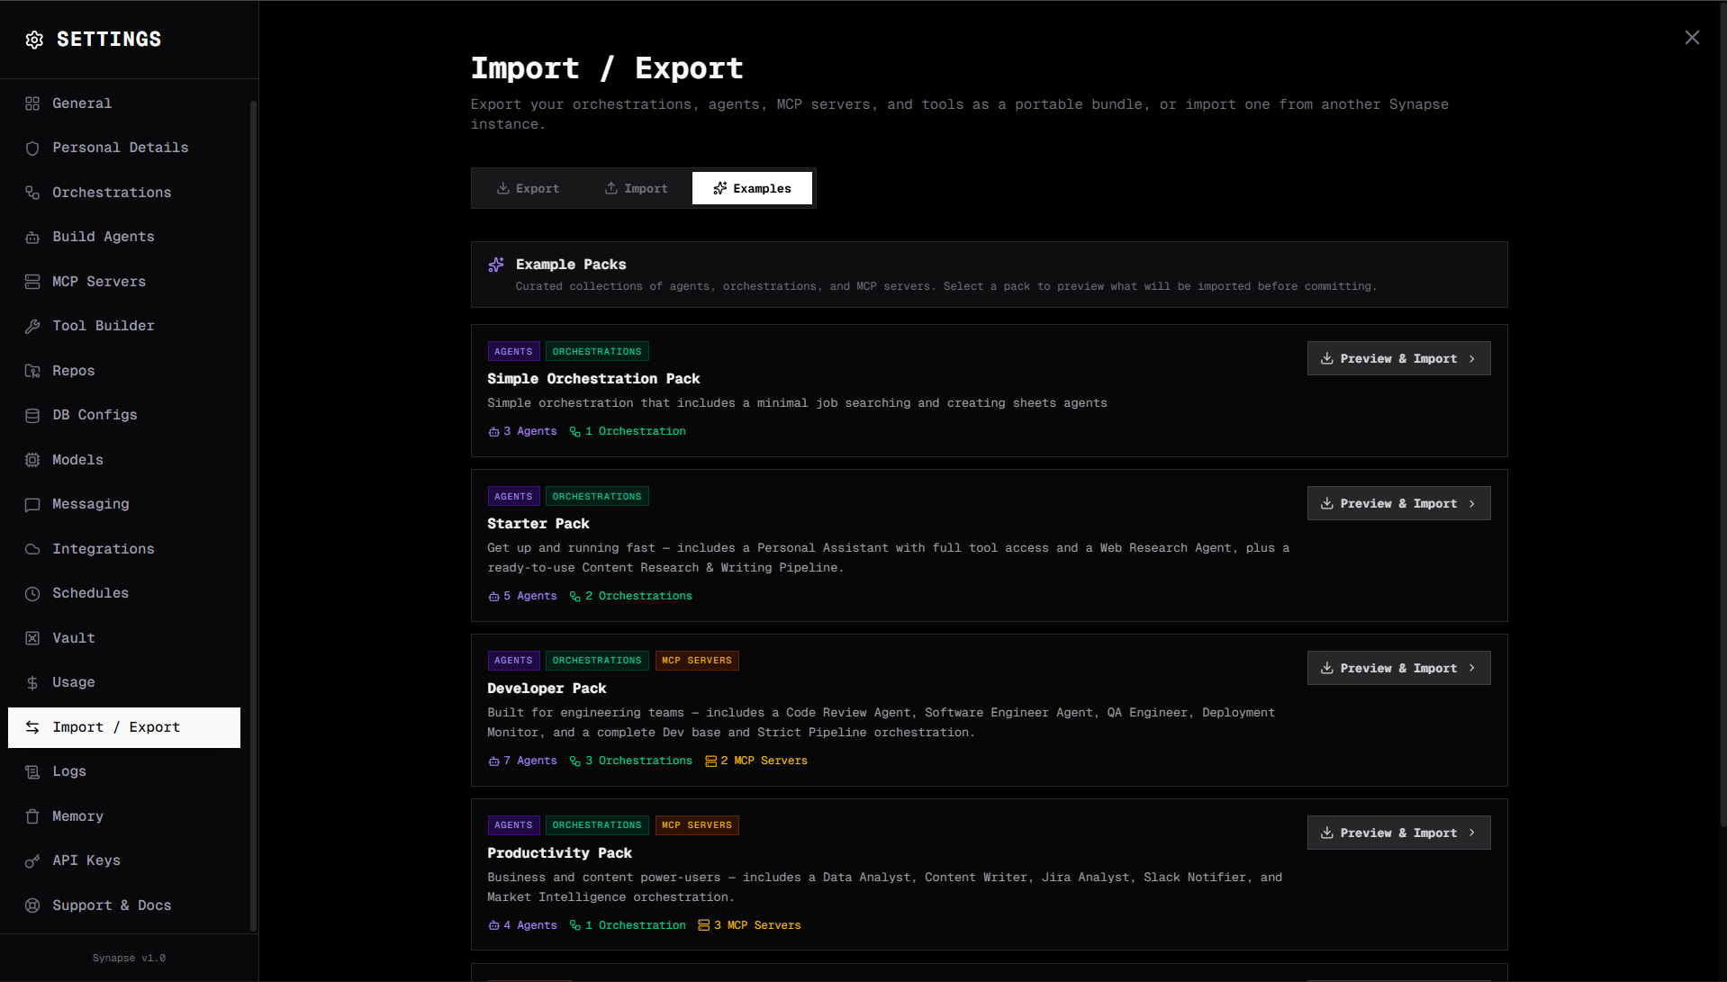The width and height of the screenshot is (1727, 982).
Task: Go to Orchestrations settings
Action: pos(124,193)
